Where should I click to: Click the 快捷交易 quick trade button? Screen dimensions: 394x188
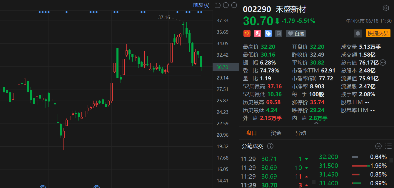(378, 33)
